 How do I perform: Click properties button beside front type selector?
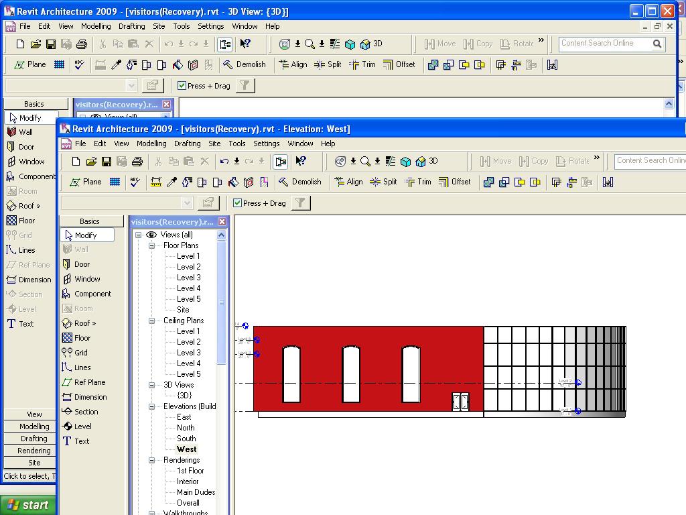point(208,203)
